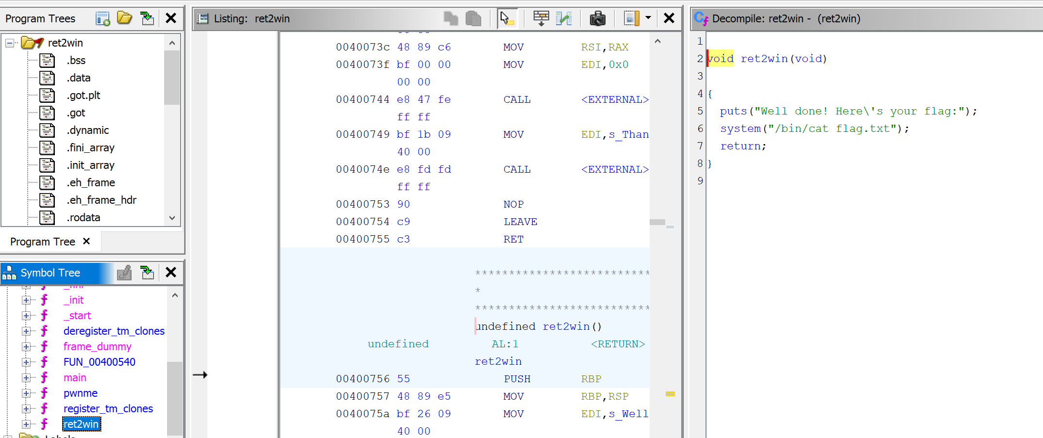Expand the main function node
The height and width of the screenshot is (438, 1043).
click(x=26, y=378)
